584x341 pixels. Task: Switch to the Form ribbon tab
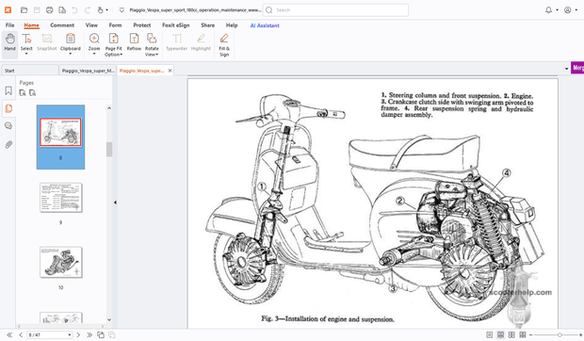click(x=116, y=25)
